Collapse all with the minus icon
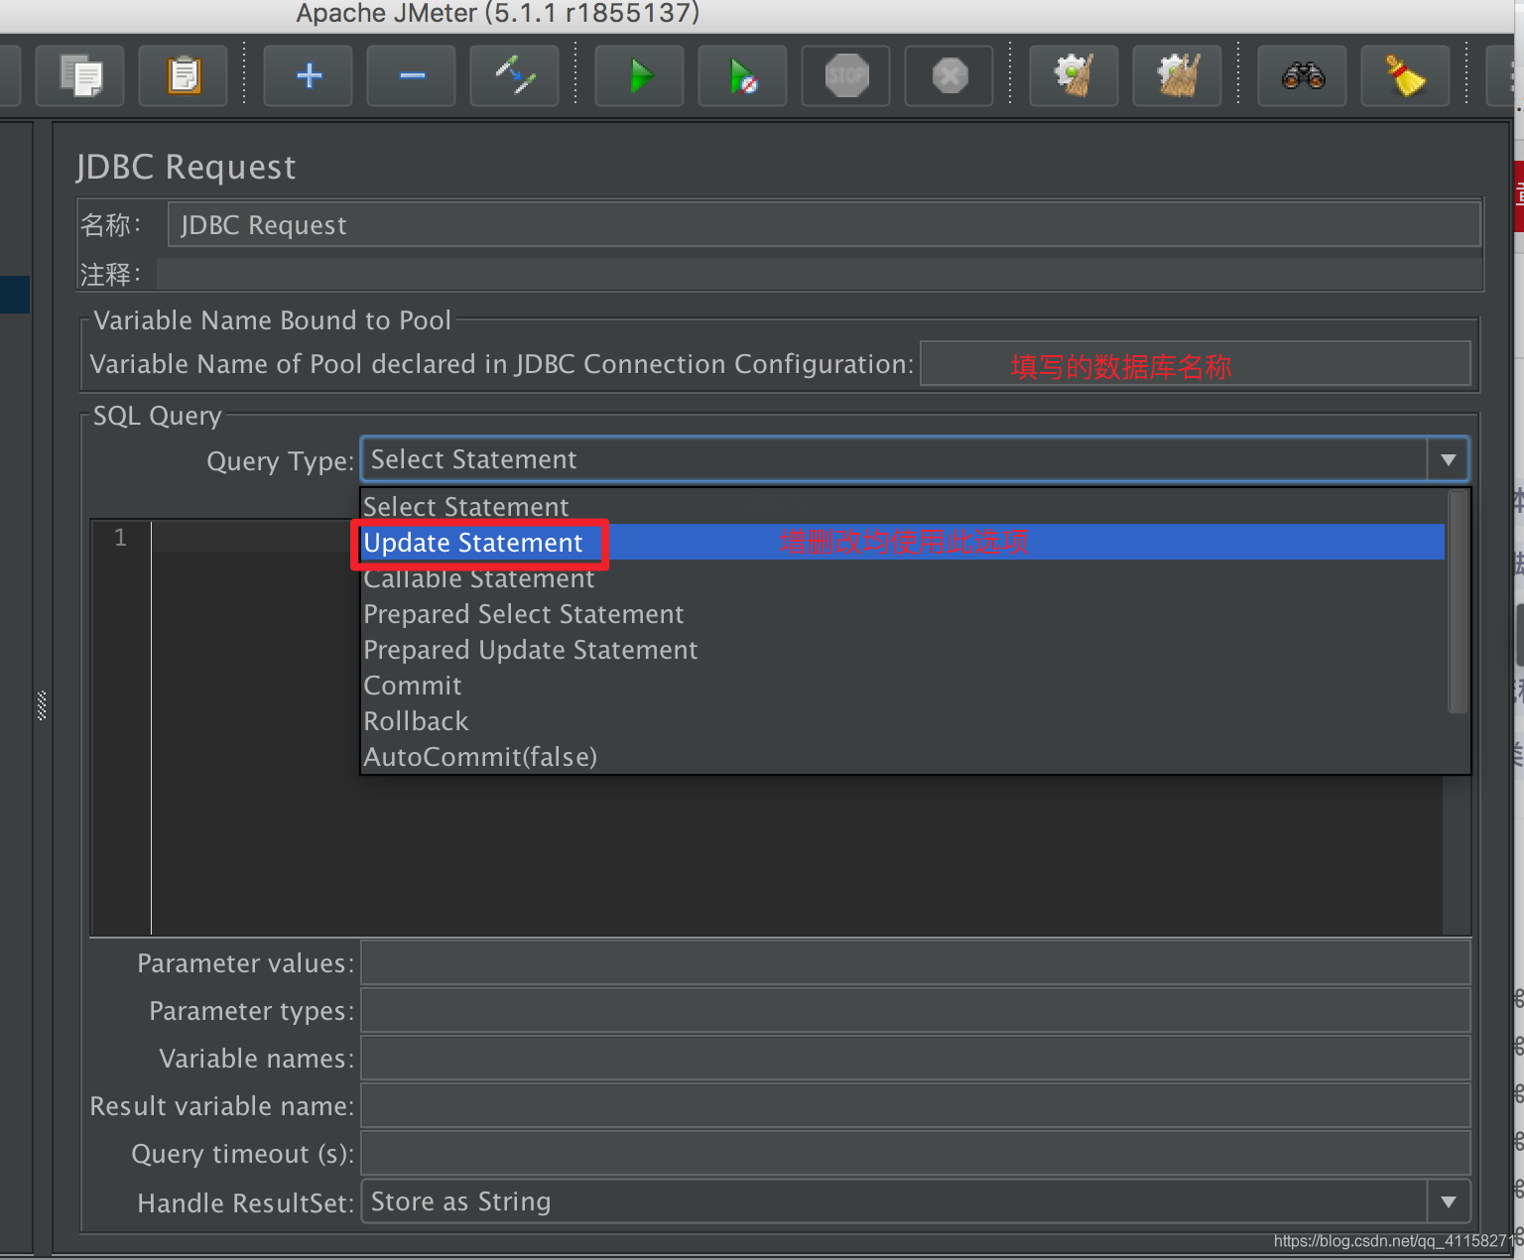Image resolution: width=1524 pixels, height=1260 pixels. [412, 75]
